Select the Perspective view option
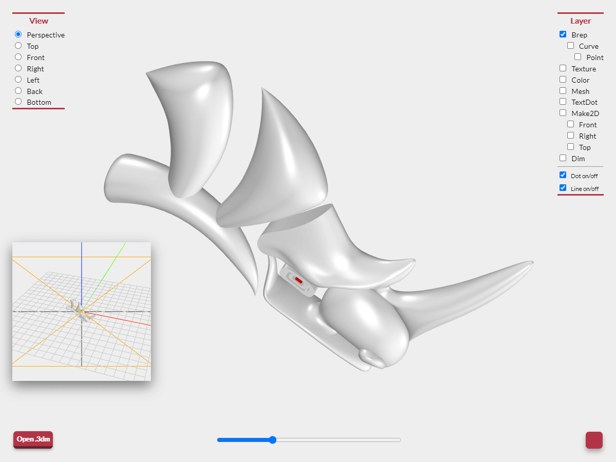This screenshot has height=462, width=616. pyautogui.click(x=18, y=34)
